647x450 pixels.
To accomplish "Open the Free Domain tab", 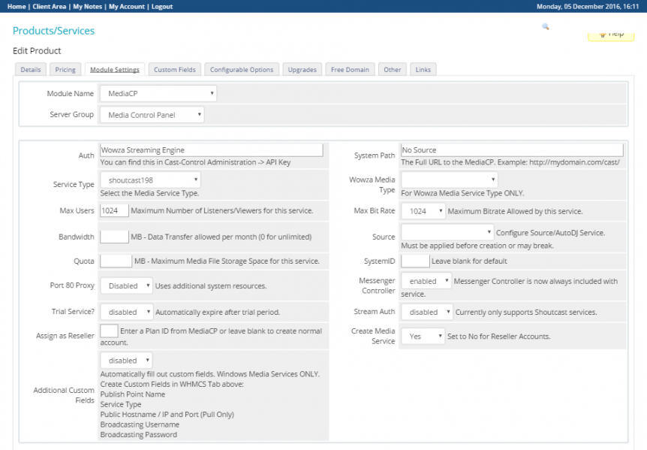I will pos(350,70).
